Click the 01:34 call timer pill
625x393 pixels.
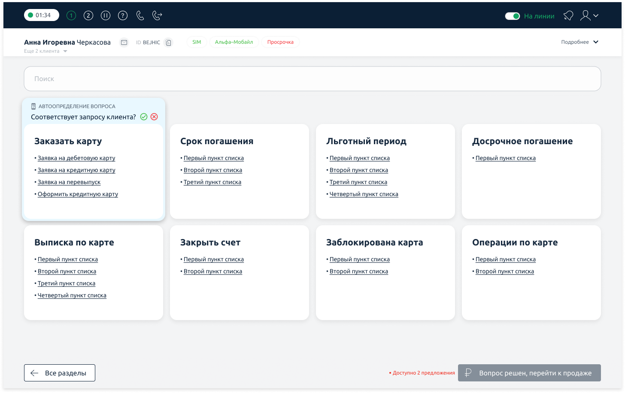click(x=42, y=15)
